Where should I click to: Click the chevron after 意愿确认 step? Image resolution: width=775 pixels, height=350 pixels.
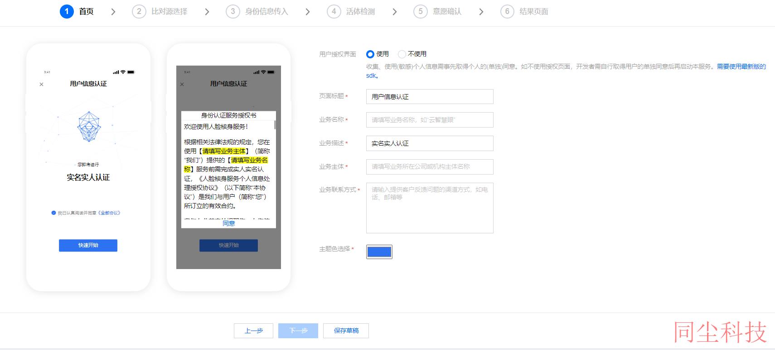481,12
